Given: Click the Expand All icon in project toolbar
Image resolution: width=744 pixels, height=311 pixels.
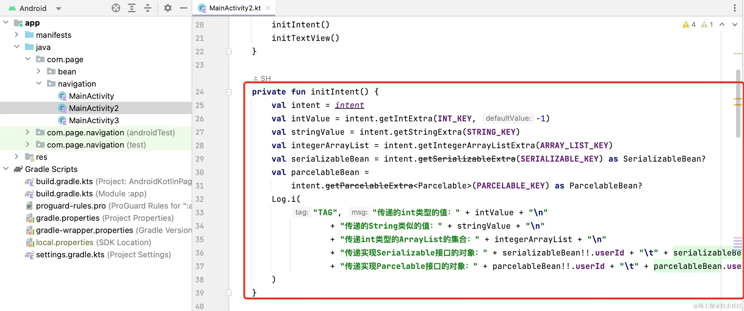Looking at the screenshot, I should [x=132, y=8].
